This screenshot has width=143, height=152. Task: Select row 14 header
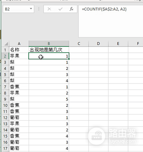click(5, 130)
